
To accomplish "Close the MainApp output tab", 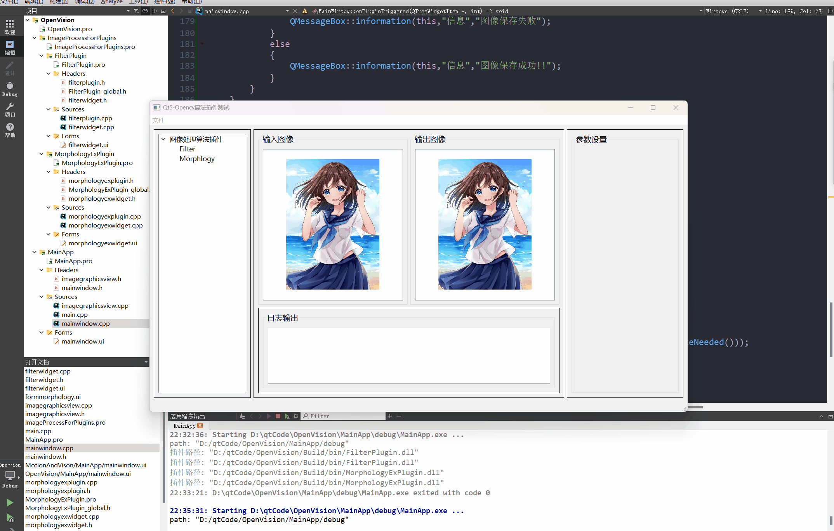I will coord(200,426).
